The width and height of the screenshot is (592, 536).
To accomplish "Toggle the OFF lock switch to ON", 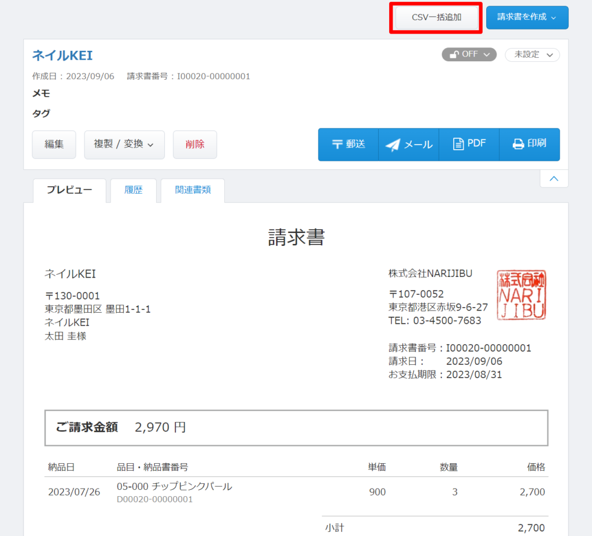I will (x=469, y=54).
